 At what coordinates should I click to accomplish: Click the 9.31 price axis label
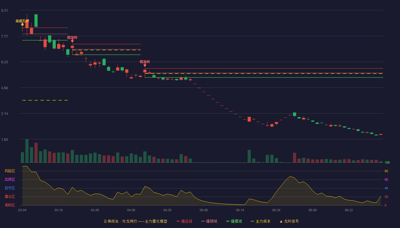5,11
